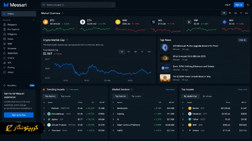Image resolution: width=252 pixels, height=141 pixels.
Task: Click the News sidebar icon
Action: pyautogui.click(x=5, y=39)
